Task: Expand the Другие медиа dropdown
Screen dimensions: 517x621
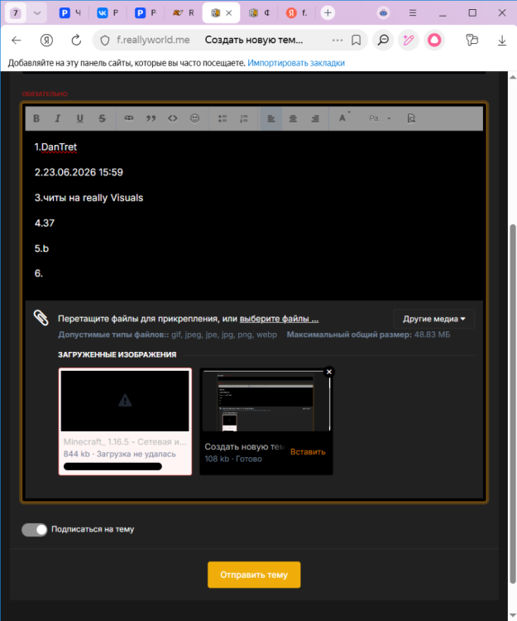Action: 434,319
